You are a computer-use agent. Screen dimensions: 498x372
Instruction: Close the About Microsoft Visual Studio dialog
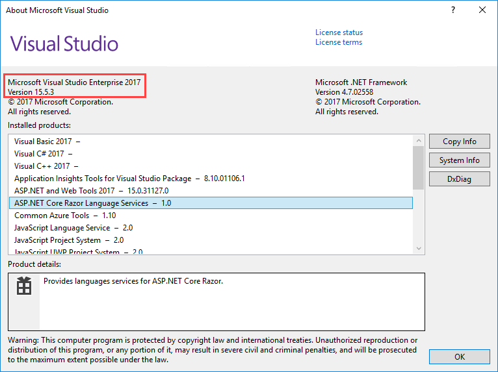pos(482,10)
